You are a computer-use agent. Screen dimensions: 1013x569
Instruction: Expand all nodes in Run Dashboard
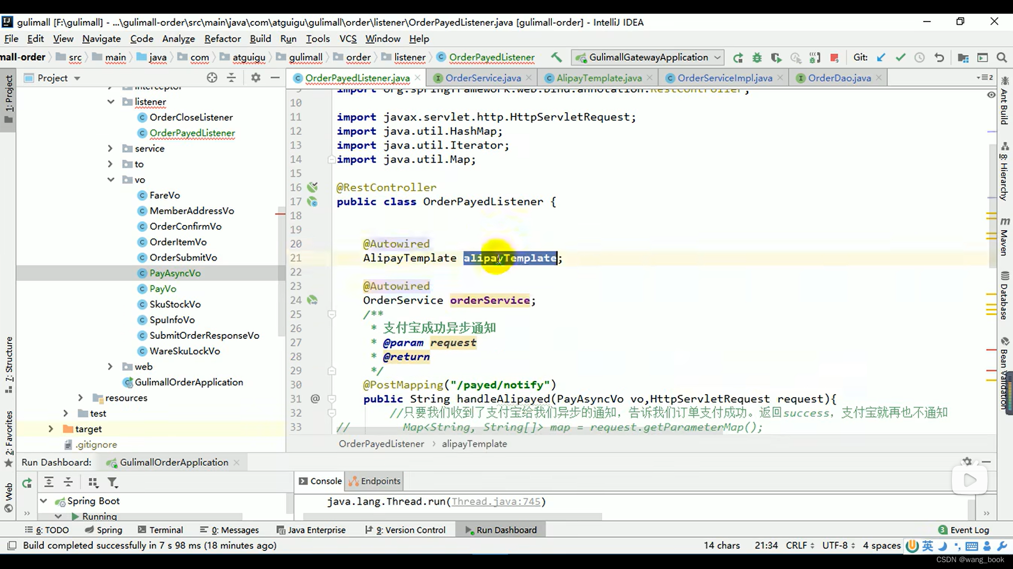point(49,482)
